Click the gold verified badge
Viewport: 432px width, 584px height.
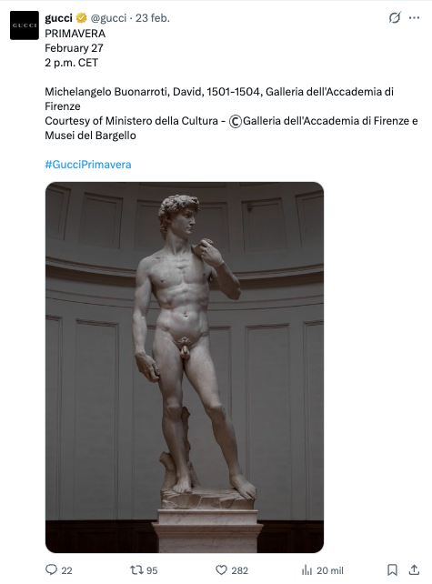coord(82,18)
